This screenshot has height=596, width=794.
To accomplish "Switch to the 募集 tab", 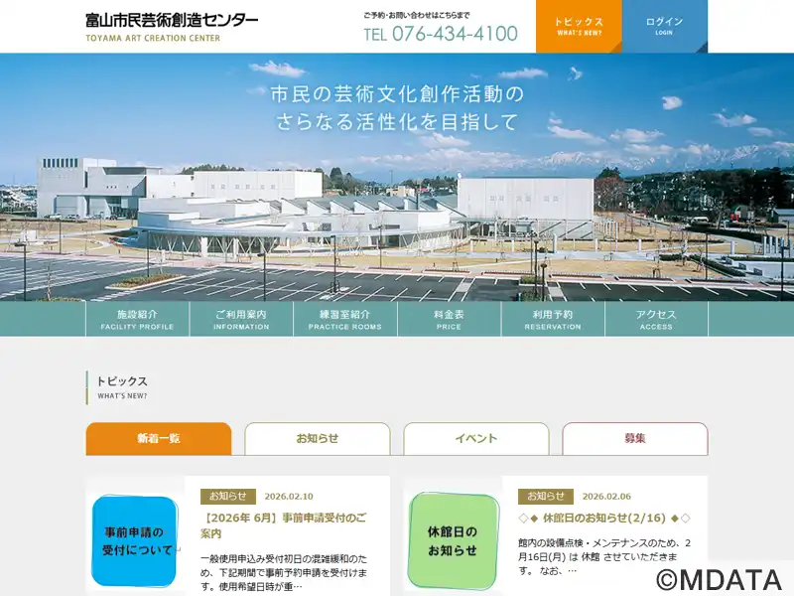I will (635, 438).
